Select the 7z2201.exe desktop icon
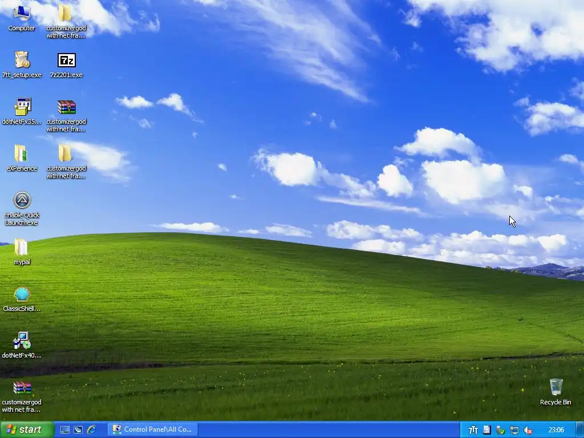This screenshot has height=438, width=584. pyautogui.click(x=67, y=60)
